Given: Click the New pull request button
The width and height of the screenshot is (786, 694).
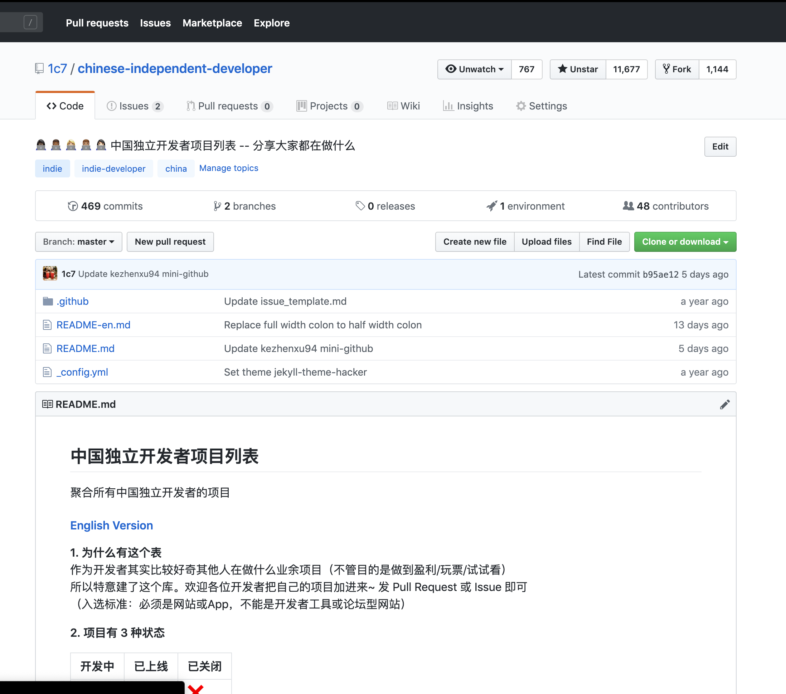Looking at the screenshot, I should coord(170,242).
